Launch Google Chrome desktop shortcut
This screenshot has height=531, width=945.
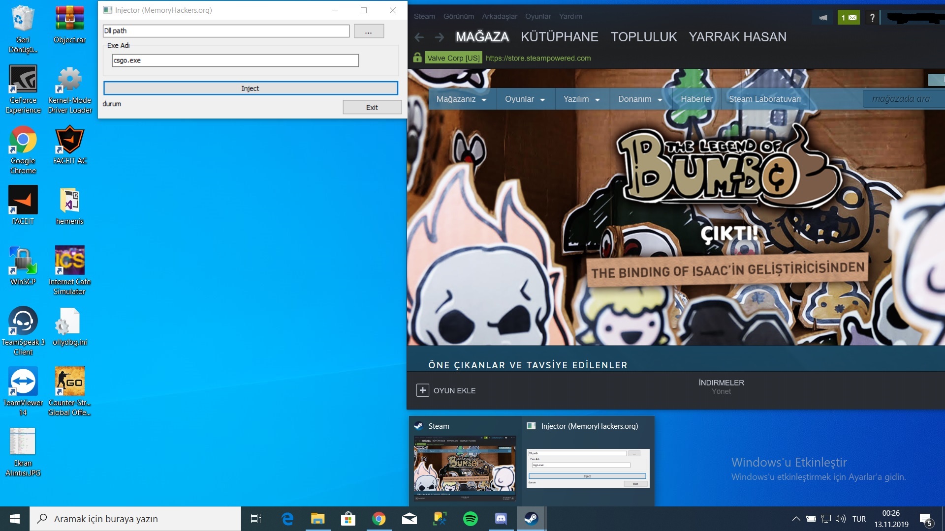point(23,150)
